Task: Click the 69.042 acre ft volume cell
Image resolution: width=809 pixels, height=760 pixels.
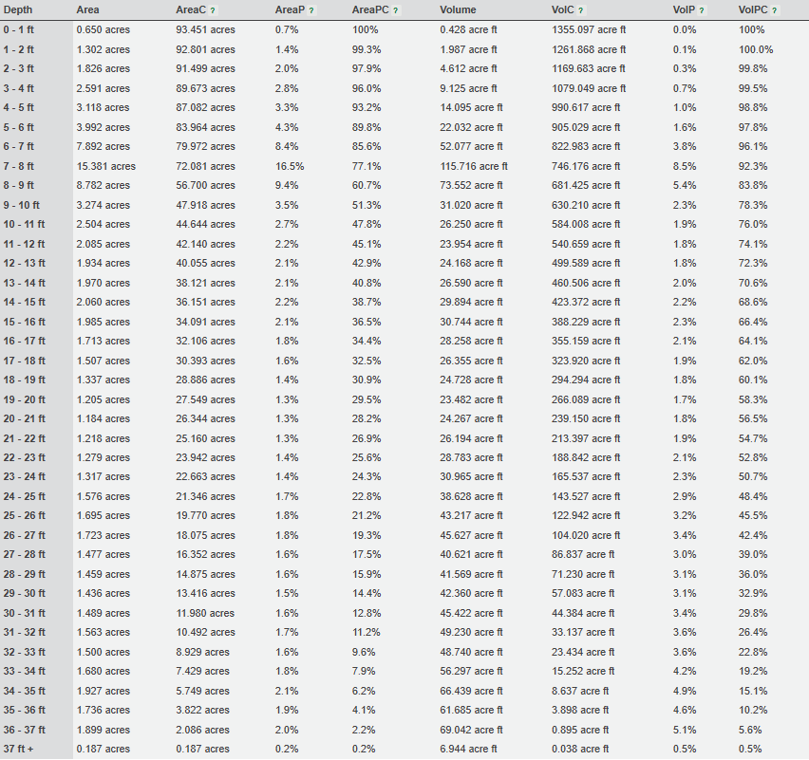Action: coord(471,730)
